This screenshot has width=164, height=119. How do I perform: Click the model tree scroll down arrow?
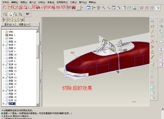(x=37, y=104)
